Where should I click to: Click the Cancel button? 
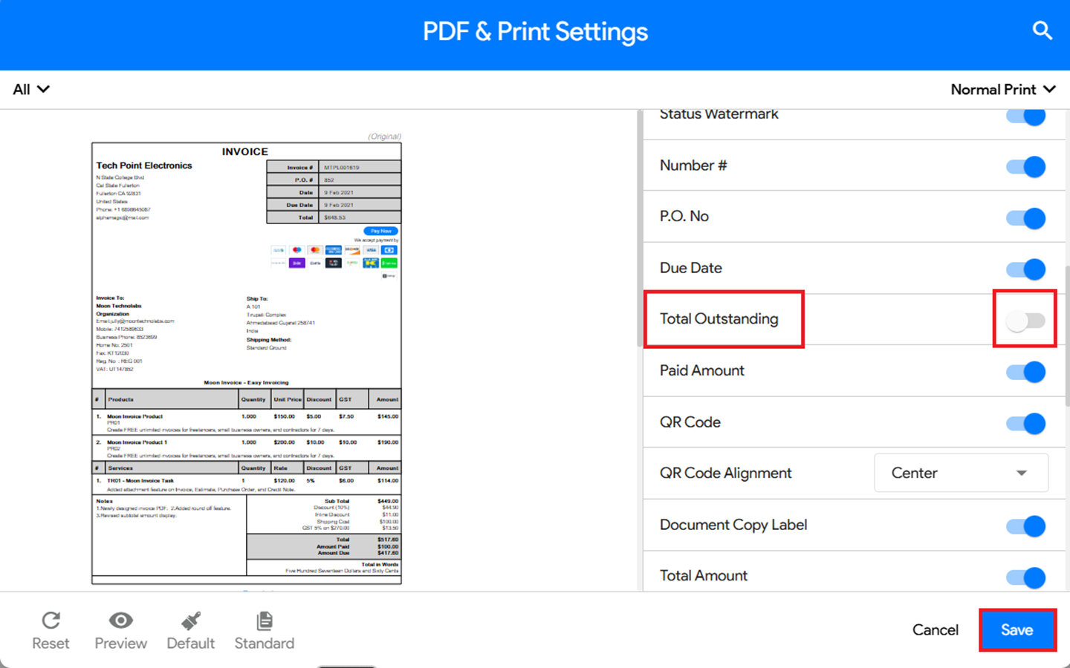point(935,630)
